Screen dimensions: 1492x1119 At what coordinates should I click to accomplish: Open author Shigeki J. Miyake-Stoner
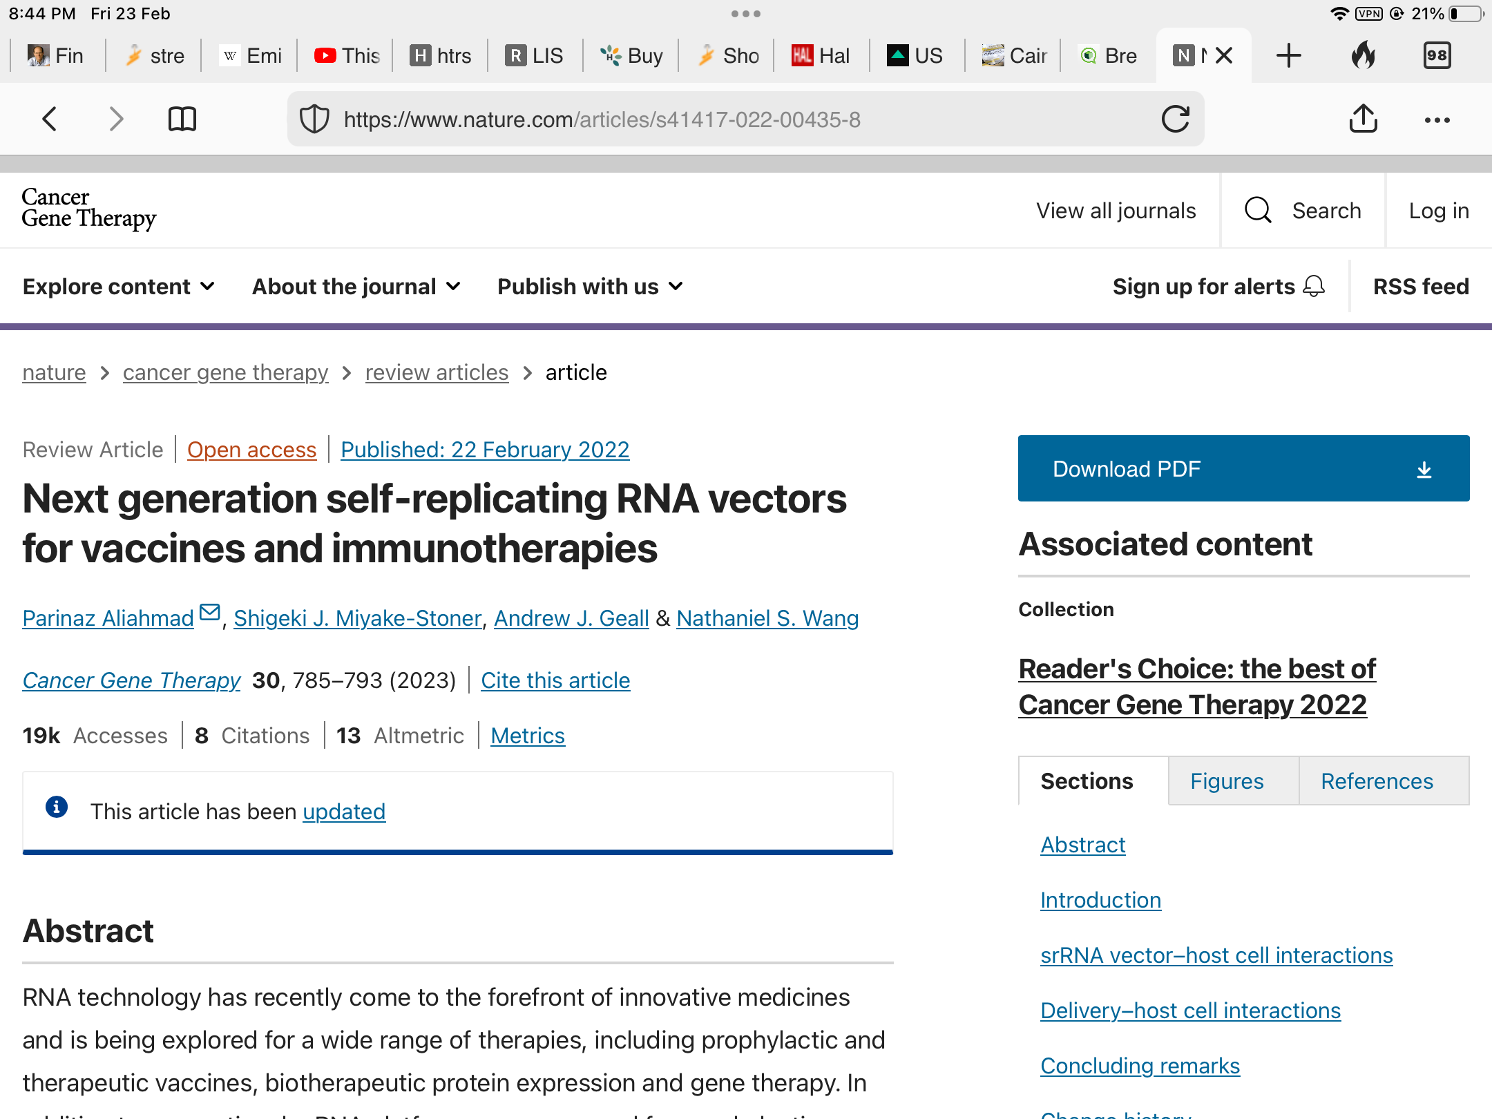pyautogui.click(x=357, y=618)
